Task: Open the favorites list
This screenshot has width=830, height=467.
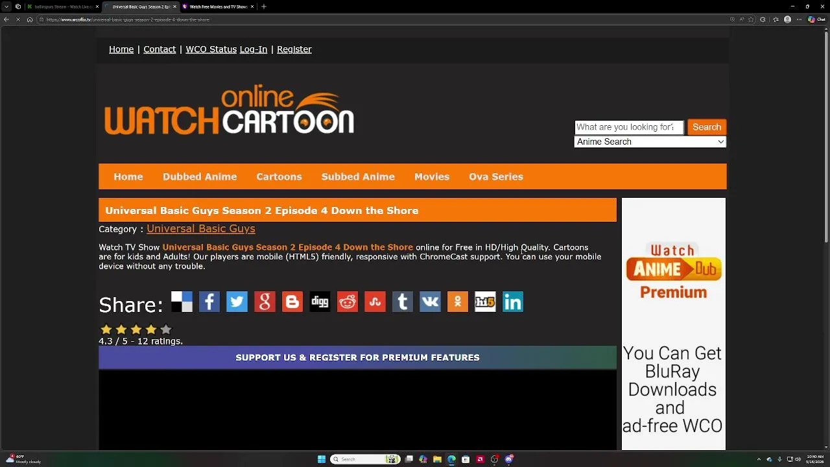Action: click(x=776, y=19)
